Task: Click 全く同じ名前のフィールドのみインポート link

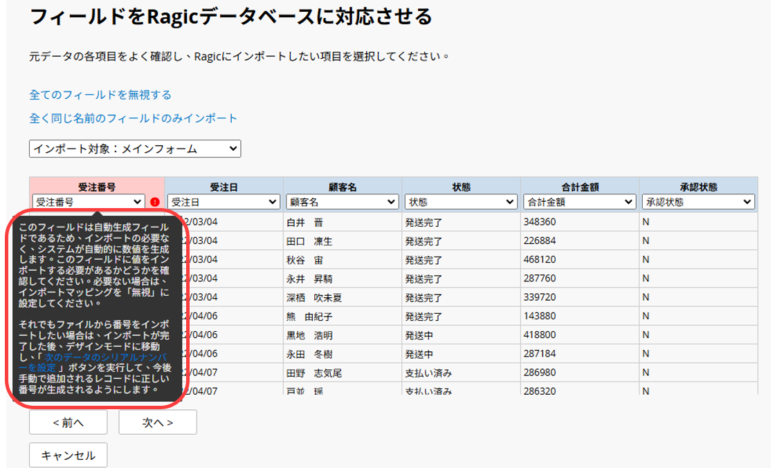Action: [133, 118]
